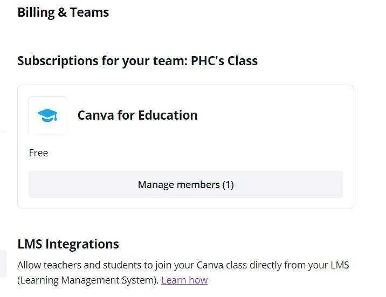The image size is (386, 297).
Task: Click the blue graduation cap icon
Action: coord(47,115)
